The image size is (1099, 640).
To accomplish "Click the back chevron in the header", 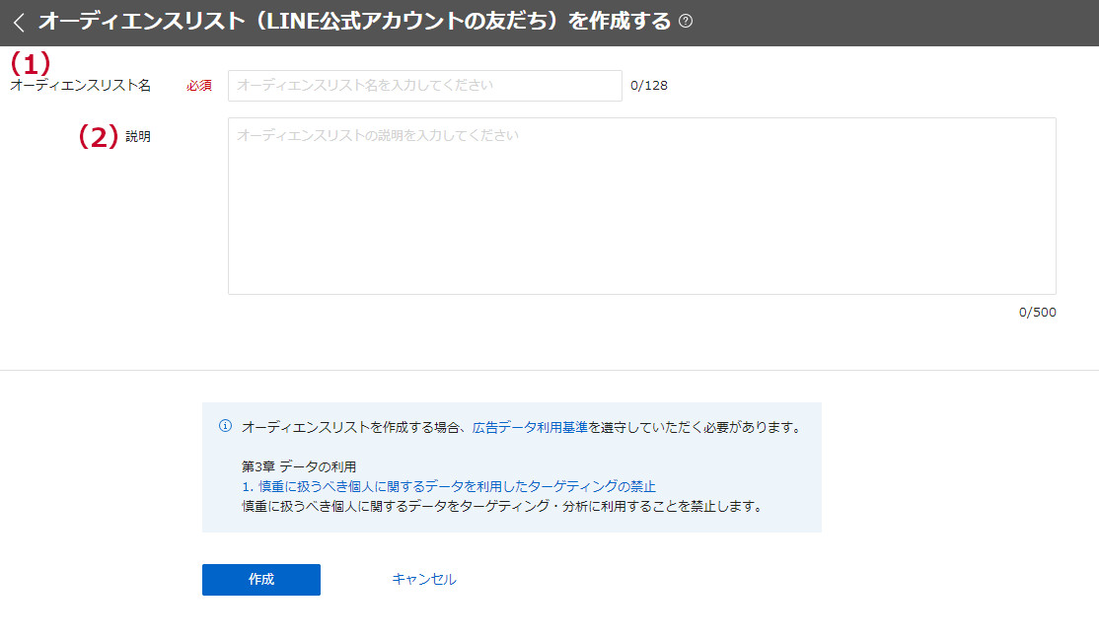I will 19,22.
